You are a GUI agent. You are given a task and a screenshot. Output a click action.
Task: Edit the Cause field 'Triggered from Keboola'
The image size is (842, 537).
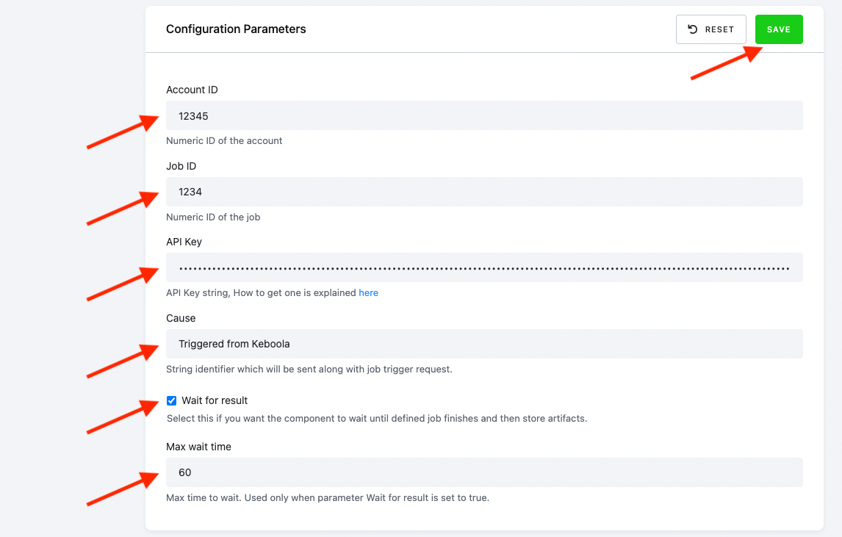[484, 344]
